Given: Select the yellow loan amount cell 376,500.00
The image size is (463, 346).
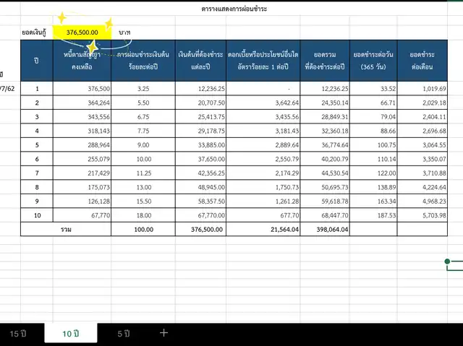Looking at the screenshot, I should point(82,33).
